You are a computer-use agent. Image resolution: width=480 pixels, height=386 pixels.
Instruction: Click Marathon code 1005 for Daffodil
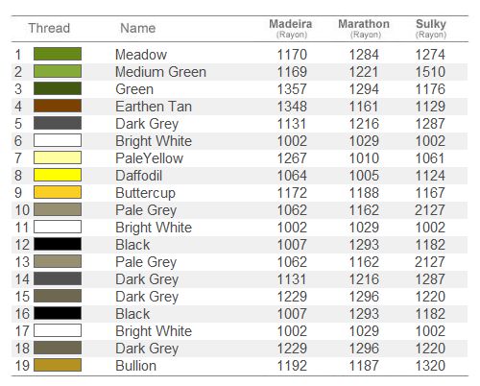click(x=364, y=176)
